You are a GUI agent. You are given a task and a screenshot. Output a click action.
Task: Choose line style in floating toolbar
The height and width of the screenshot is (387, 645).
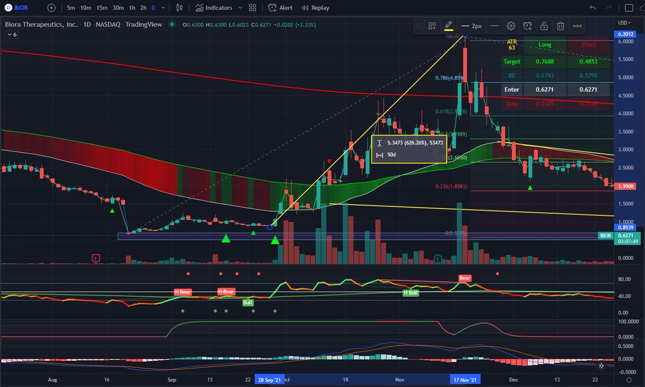(x=494, y=26)
